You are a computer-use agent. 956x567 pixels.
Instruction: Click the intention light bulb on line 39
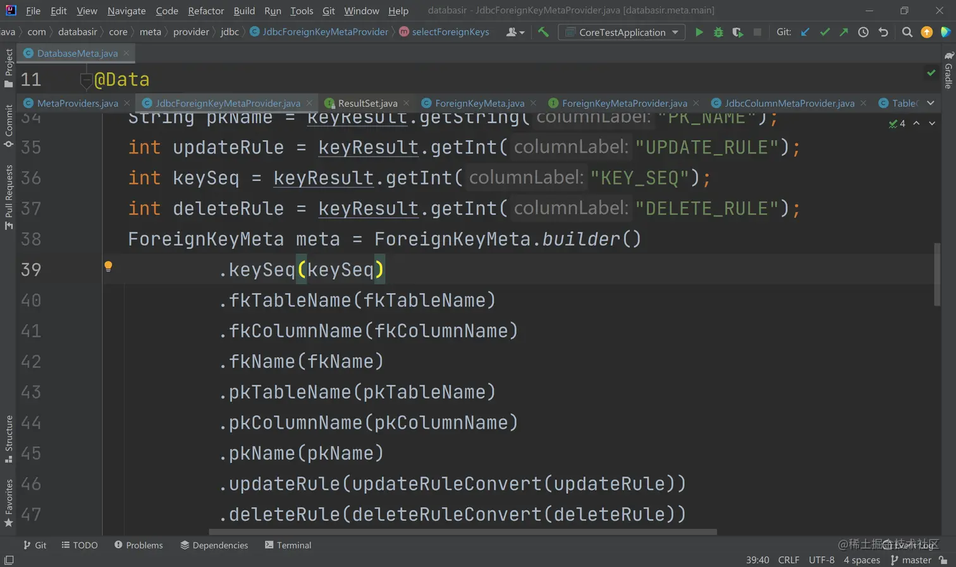coord(108,266)
